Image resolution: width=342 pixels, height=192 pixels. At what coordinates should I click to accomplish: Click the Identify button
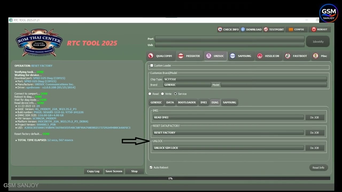(318, 42)
